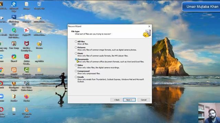
Task: Launch the Firefox desktop shortcut
Action: [x=26, y=98]
